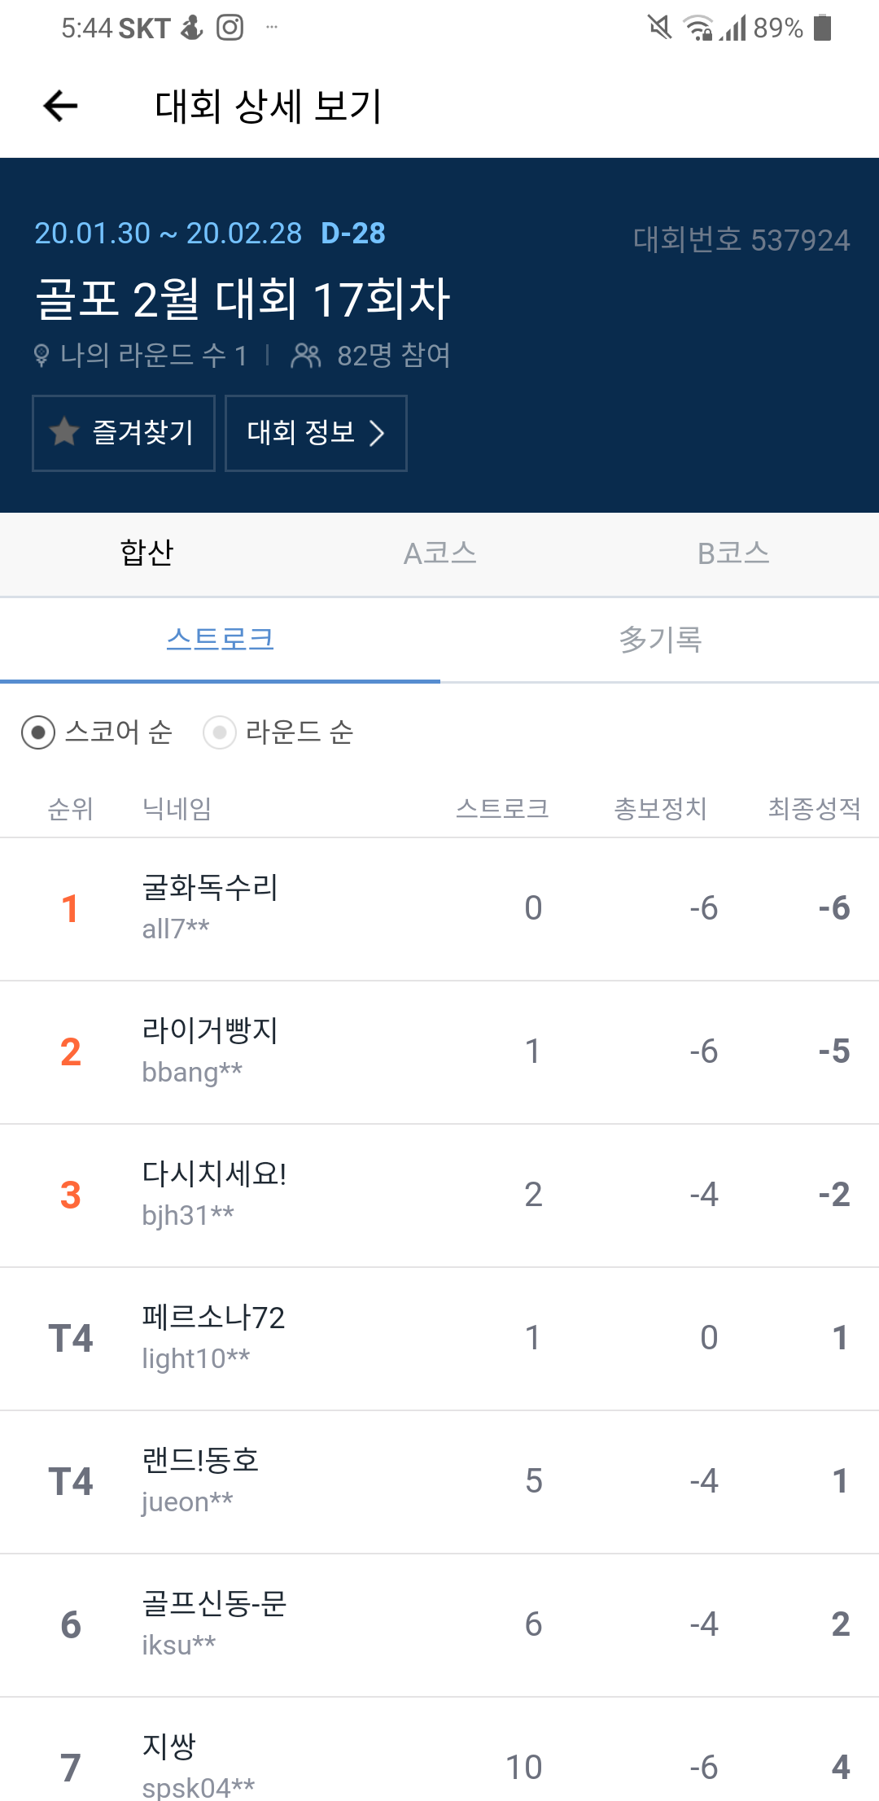Image resolution: width=879 pixels, height=1801 pixels.
Task: Tap the Wi-Fi status icon
Action: tap(698, 28)
